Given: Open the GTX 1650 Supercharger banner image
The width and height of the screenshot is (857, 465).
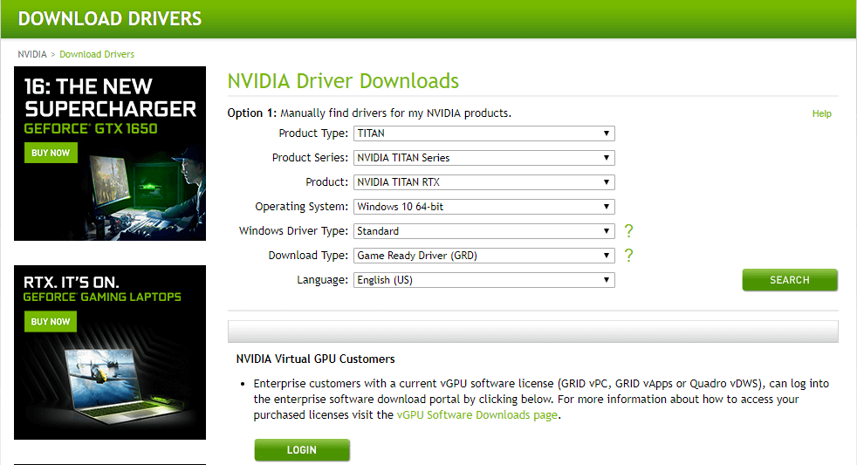Looking at the screenshot, I should pos(110,154).
